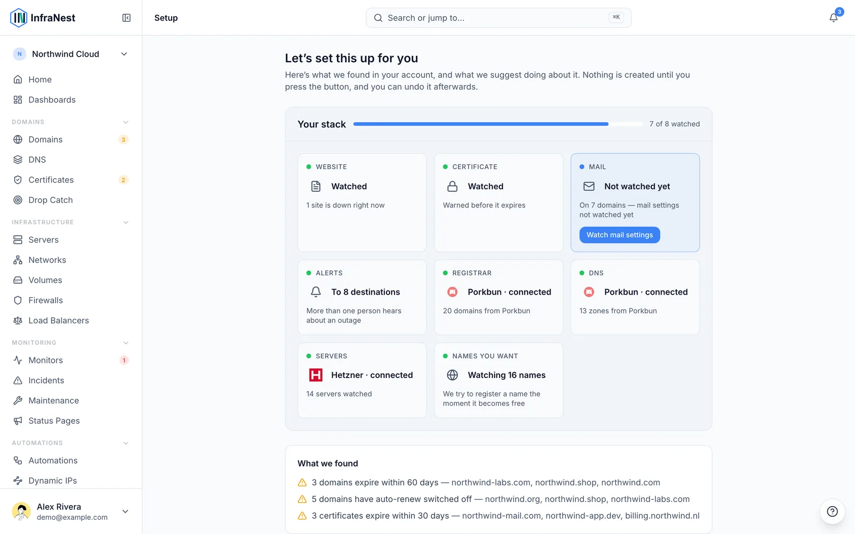Focus the Search or jump to field
This screenshot has height=534, width=855.
pos(498,18)
